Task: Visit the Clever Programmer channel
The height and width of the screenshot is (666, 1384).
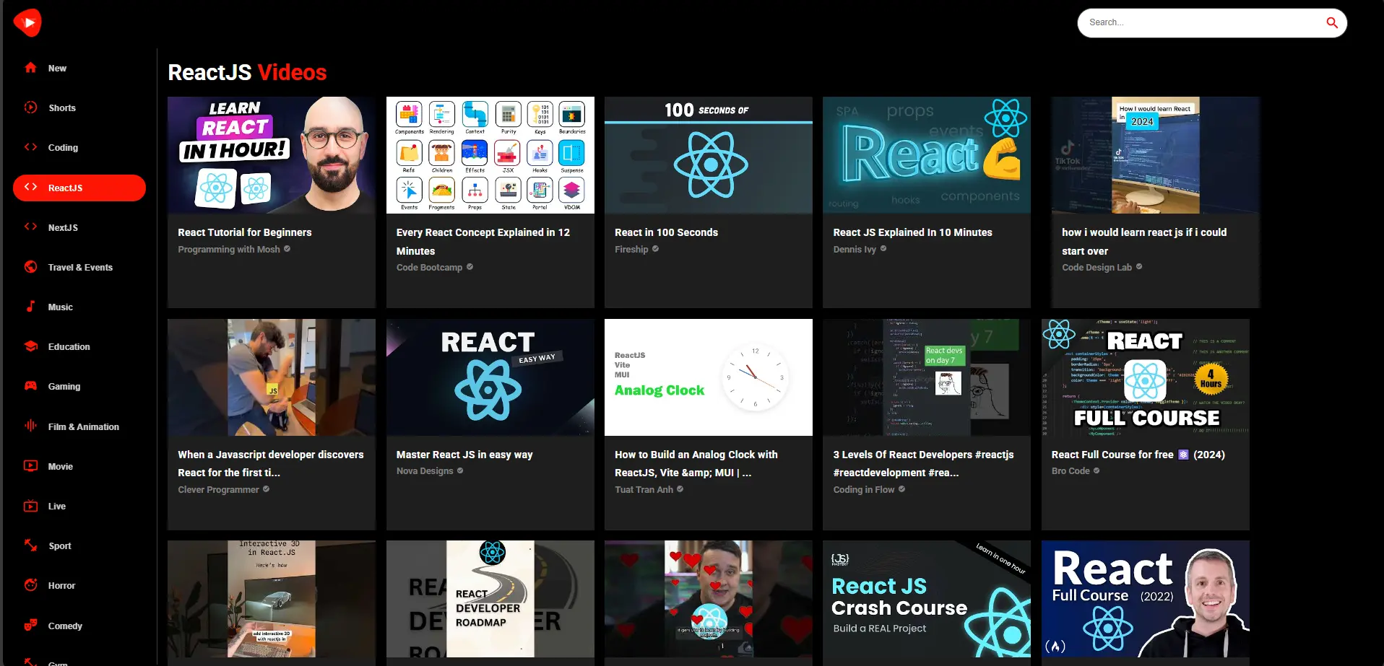Action: (218, 489)
